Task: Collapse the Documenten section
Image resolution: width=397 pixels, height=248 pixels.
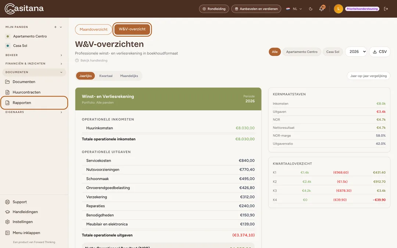Action: [34, 72]
